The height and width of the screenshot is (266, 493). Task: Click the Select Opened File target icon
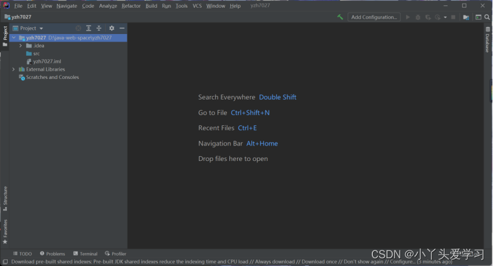point(78,28)
